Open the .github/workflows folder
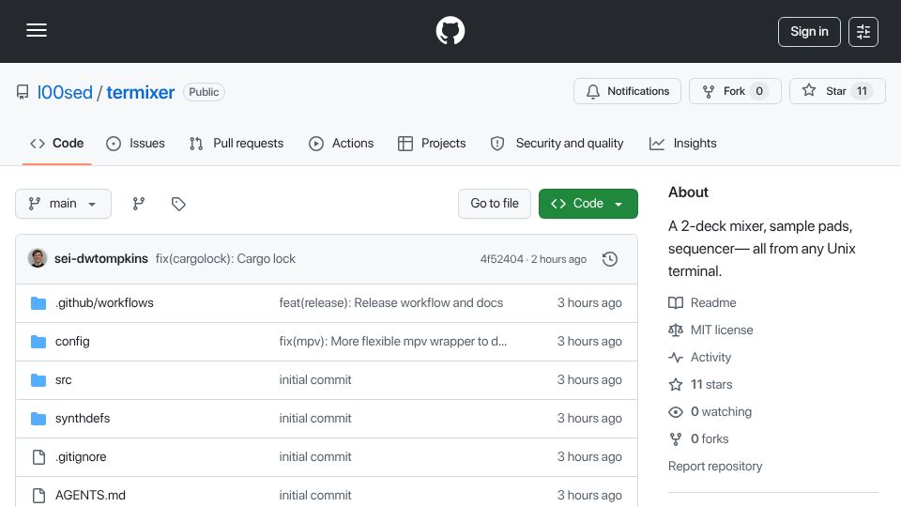The image size is (901, 507). [x=104, y=303]
